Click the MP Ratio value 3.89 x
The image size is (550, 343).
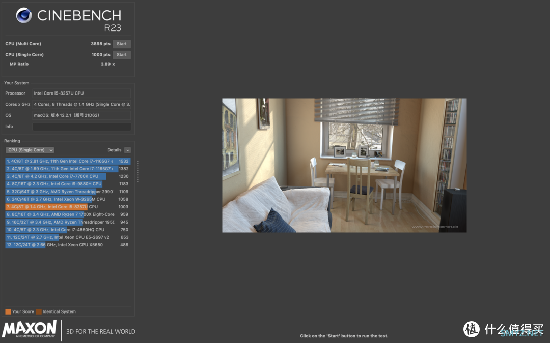coord(107,64)
